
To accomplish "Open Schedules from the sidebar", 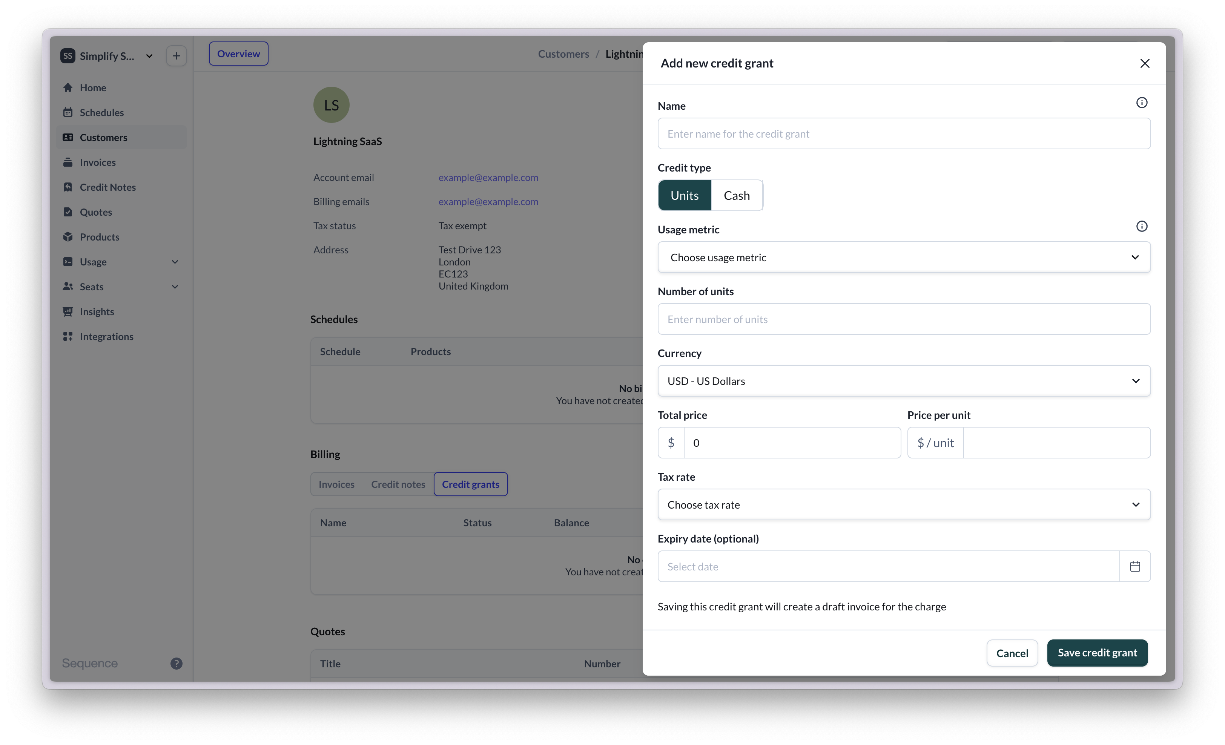I will coord(121,112).
